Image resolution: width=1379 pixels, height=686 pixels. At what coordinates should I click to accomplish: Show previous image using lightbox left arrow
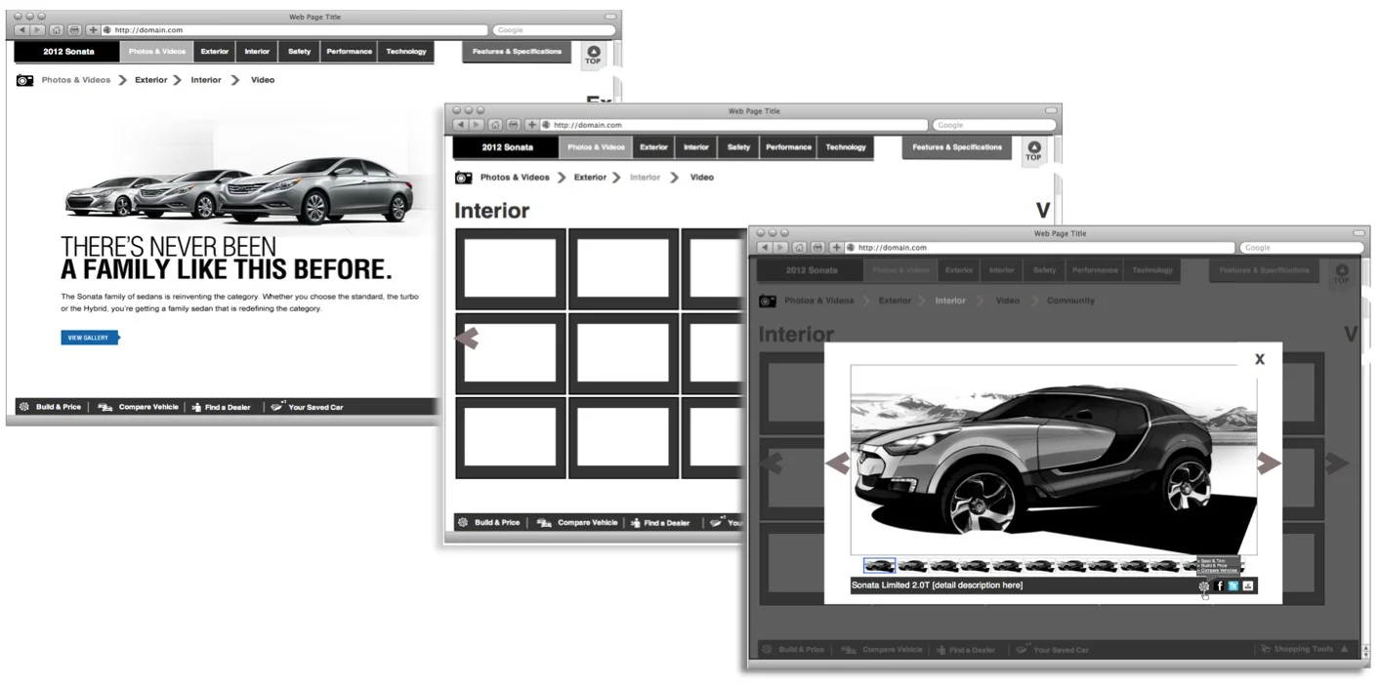[x=838, y=464]
